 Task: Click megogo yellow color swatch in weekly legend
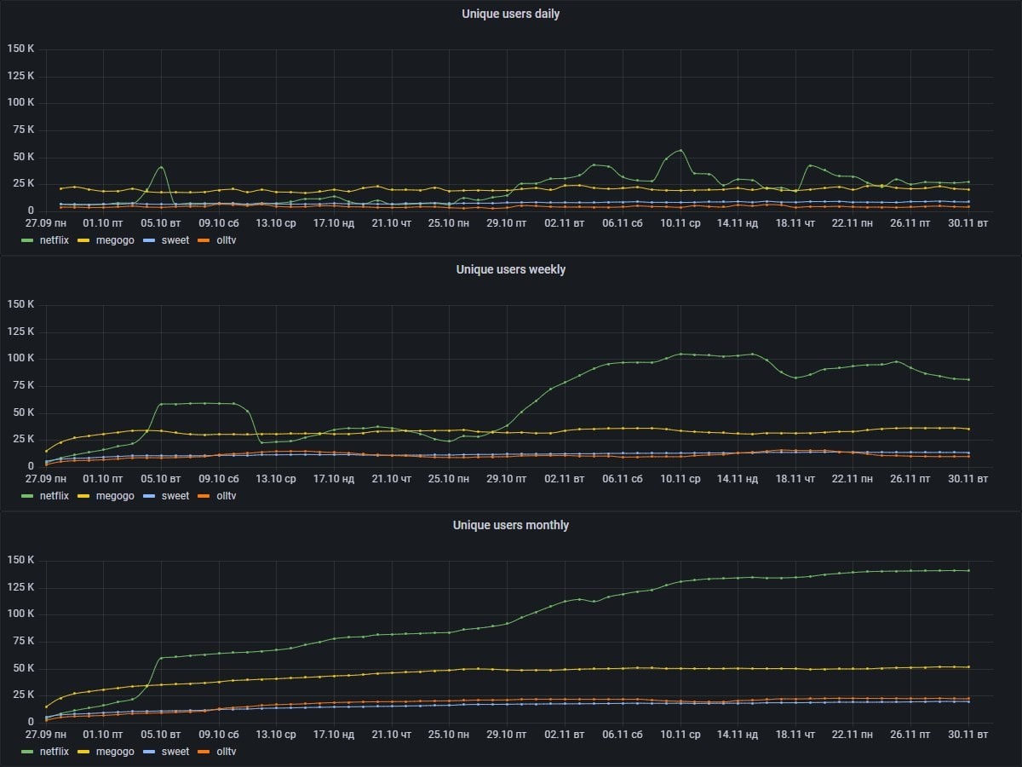tap(83, 496)
